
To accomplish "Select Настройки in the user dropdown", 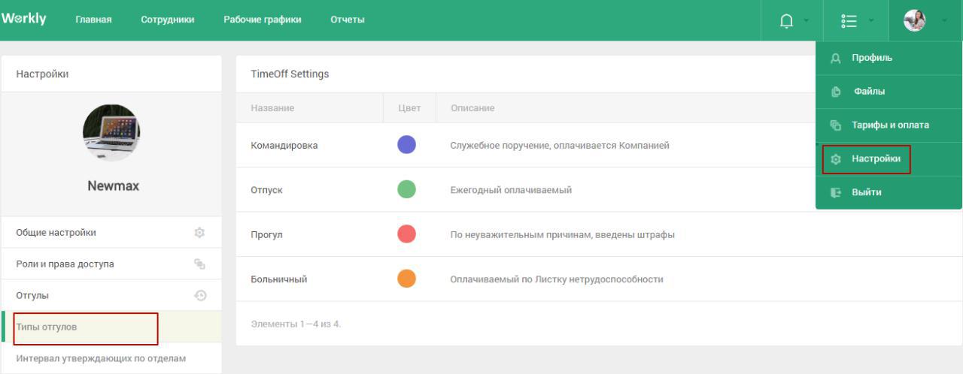I will coord(876,158).
